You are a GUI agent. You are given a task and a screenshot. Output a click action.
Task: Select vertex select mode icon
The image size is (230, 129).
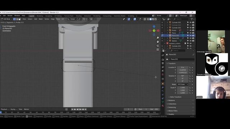pos(14,19)
